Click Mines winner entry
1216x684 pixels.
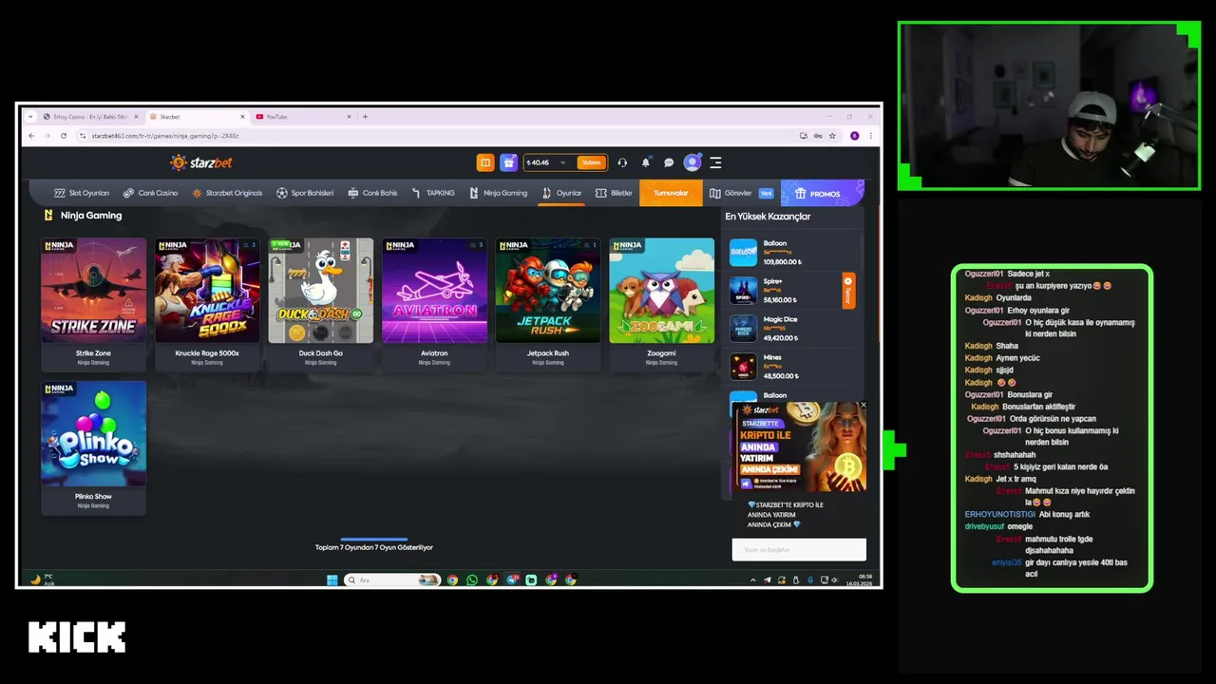pos(791,366)
